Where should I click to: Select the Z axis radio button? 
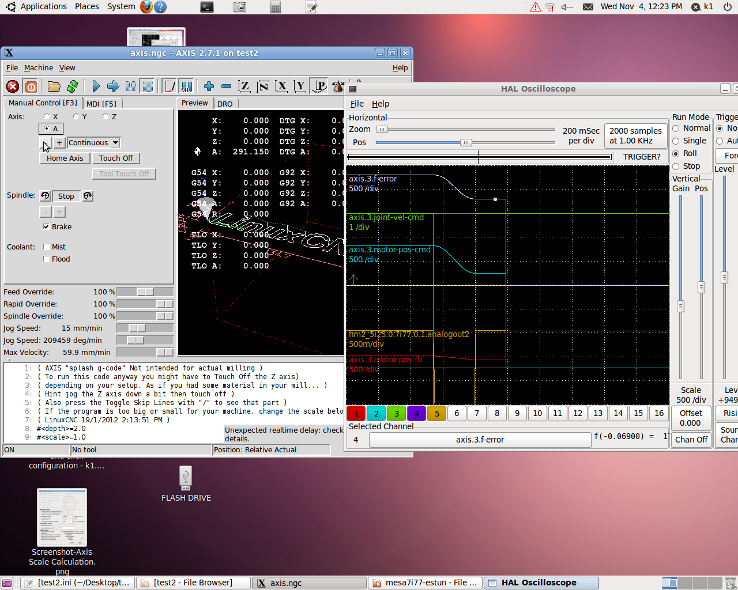pyautogui.click(x=106, y=116)
